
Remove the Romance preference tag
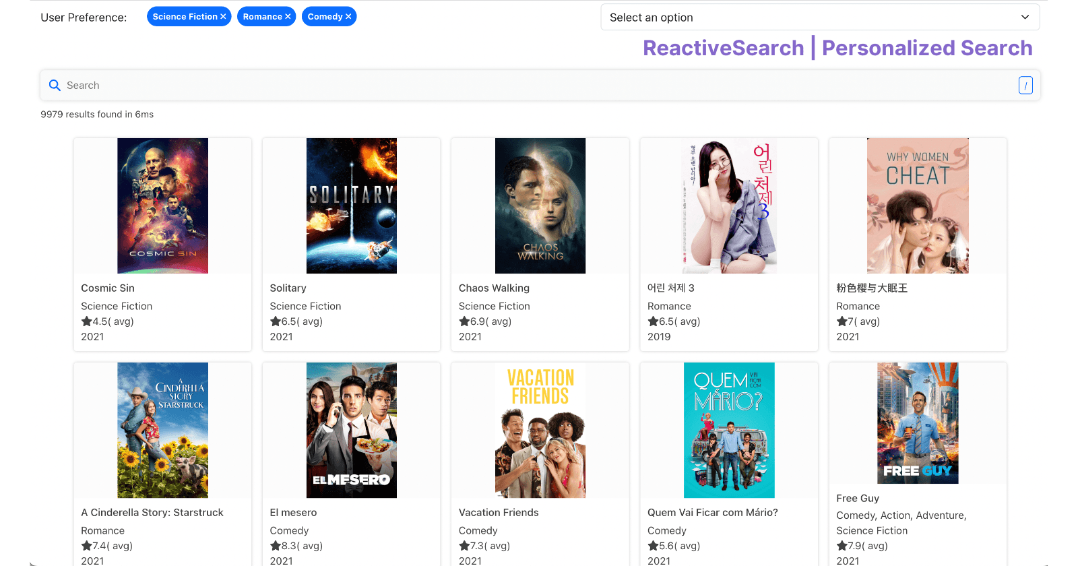pyautogui.click(x=288, y=17)
